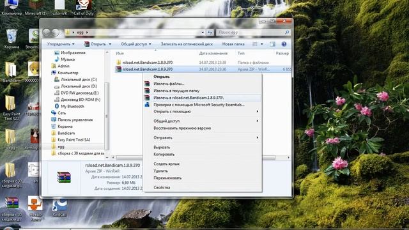Choose Удалить in the context menu
This screenshot has width=409, height=230.
click(203, 171)
